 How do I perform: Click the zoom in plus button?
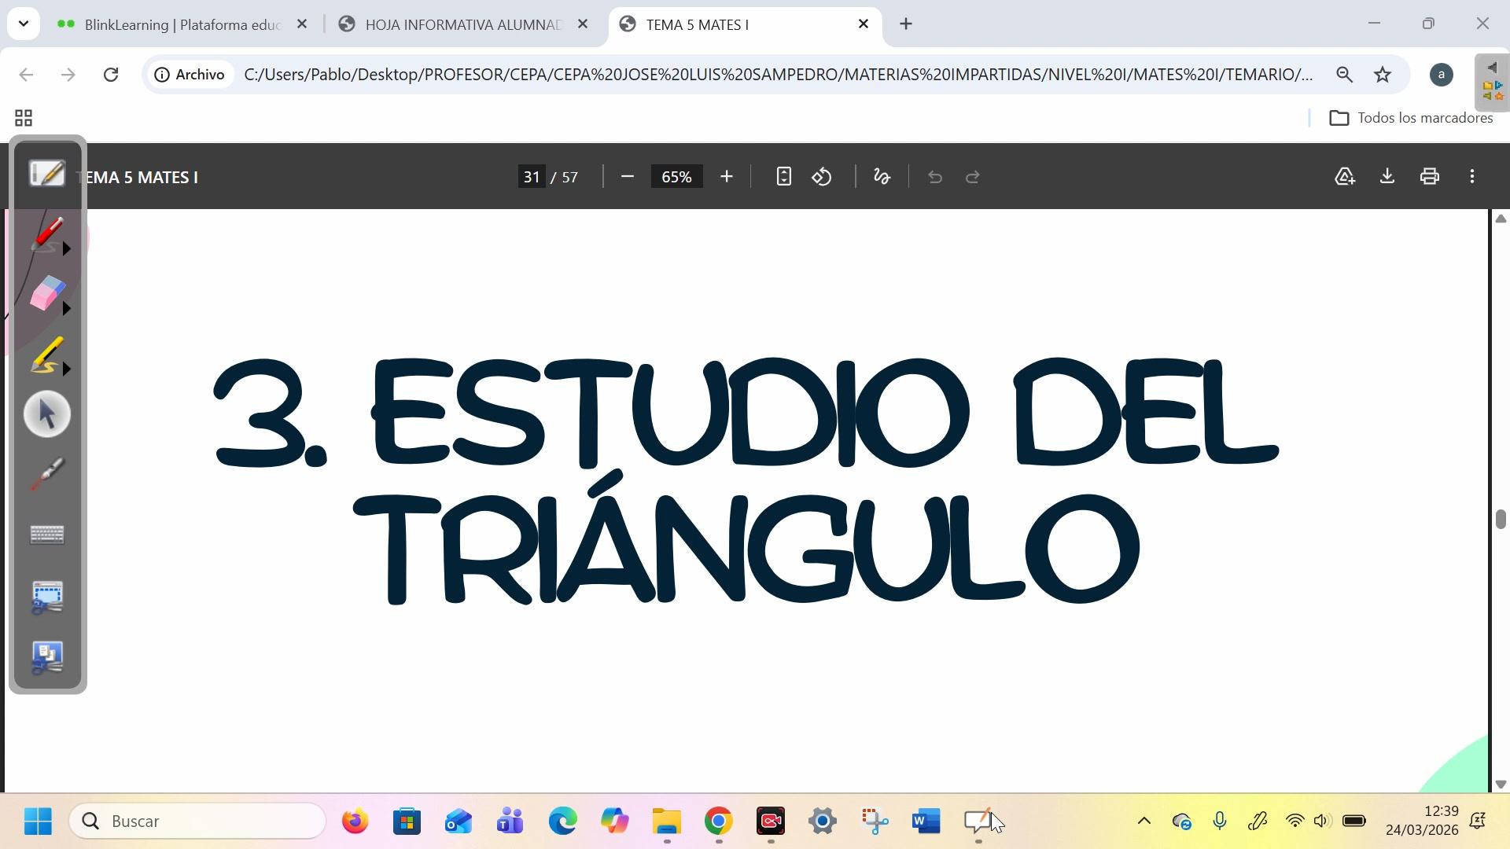point(727,177)
